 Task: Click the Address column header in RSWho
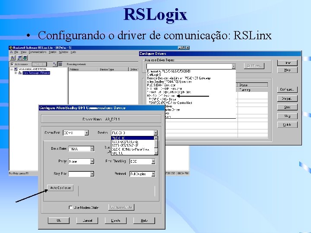pyautogui.click(x=83, y=69)
